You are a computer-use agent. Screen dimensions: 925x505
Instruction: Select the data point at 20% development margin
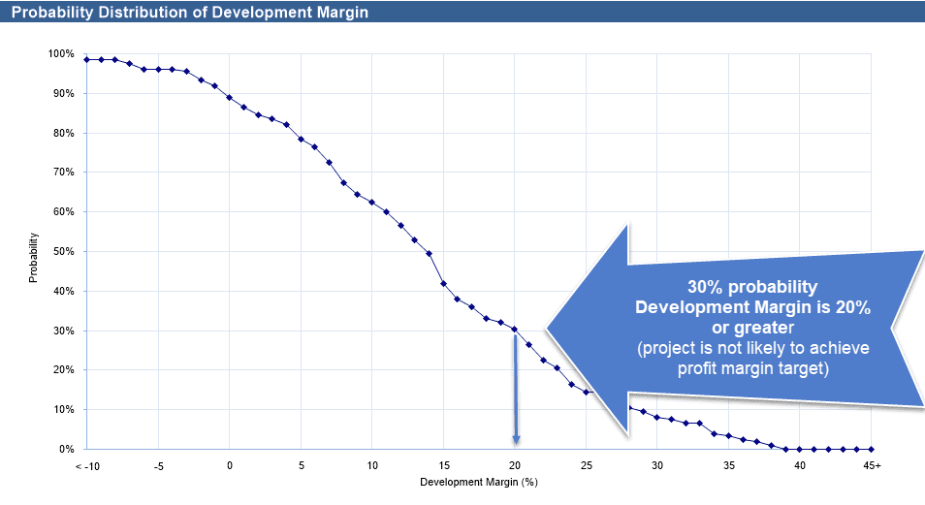tap(515, 330)
